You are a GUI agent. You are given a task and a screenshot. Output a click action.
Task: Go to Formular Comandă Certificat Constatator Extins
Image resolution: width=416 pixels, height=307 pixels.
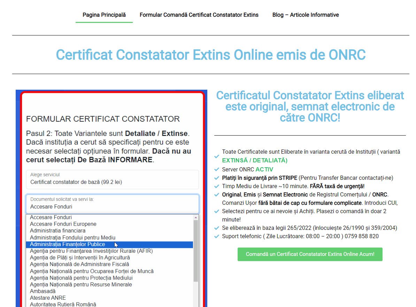(199, 15)
